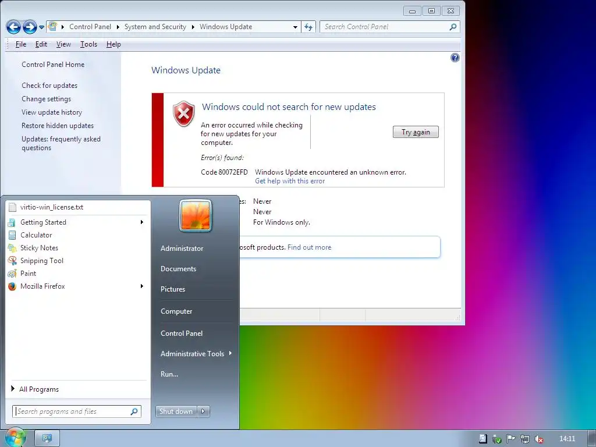Click the Control Panel address bar icon

(x=53, y=27)
